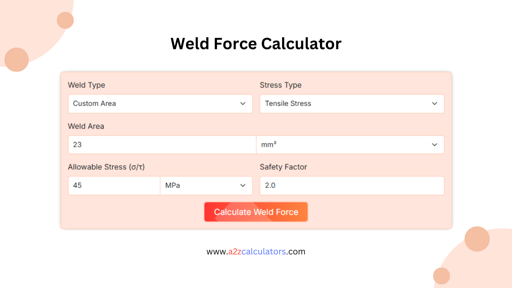Click the Weld Force Calculator heading
This screenshot has width=512, height=288.
pyautogui.click(x=256, y=43)
